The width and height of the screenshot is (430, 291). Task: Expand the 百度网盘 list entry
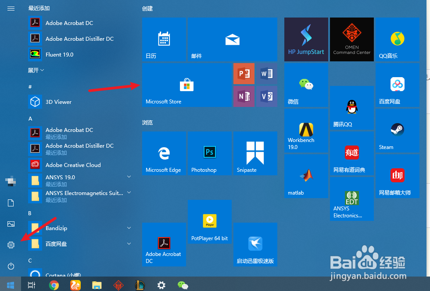point(129,244)
